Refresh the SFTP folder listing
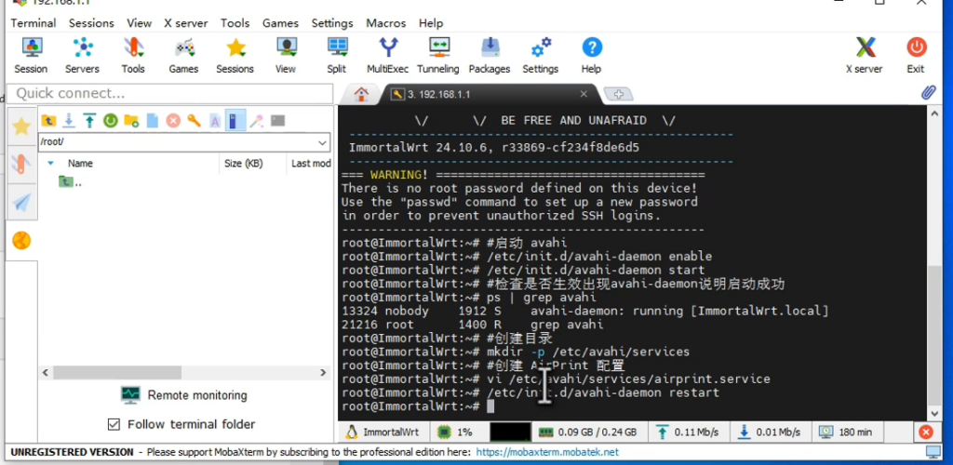 pyautogui.click(x=111, y=120)
